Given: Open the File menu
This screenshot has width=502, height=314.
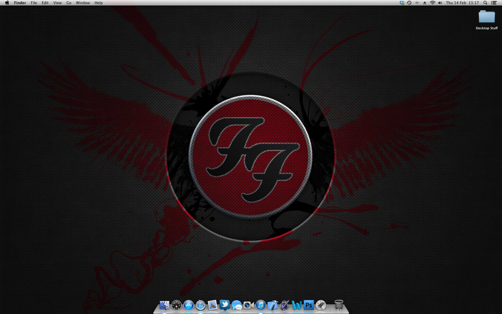Looking at the screenshot, I should pyautogui.click(x=34, y=3).
